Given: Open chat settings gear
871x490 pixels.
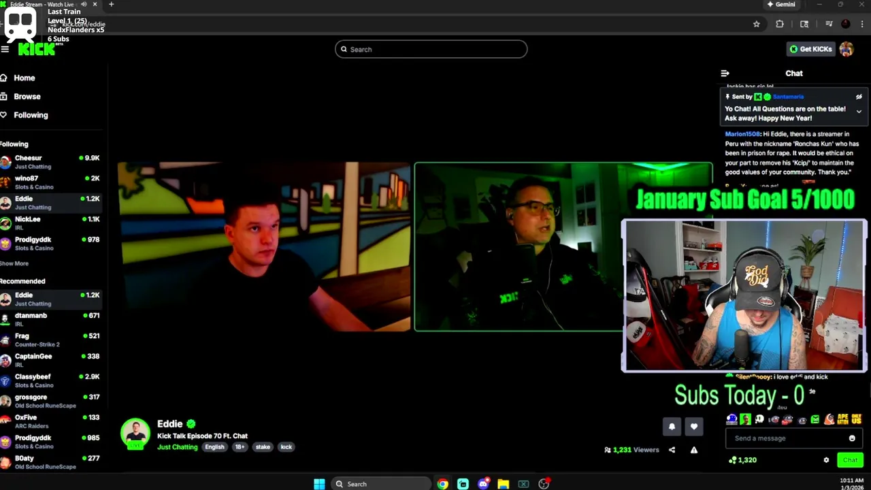Looking at the screenshot, I should coord(826,460).
